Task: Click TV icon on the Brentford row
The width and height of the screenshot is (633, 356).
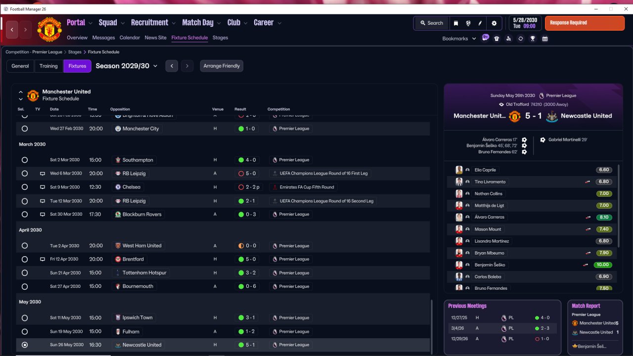Action: click(x=43, y=259)
